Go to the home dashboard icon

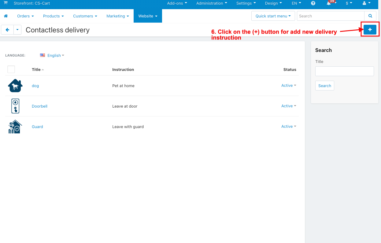coord(6,16)
